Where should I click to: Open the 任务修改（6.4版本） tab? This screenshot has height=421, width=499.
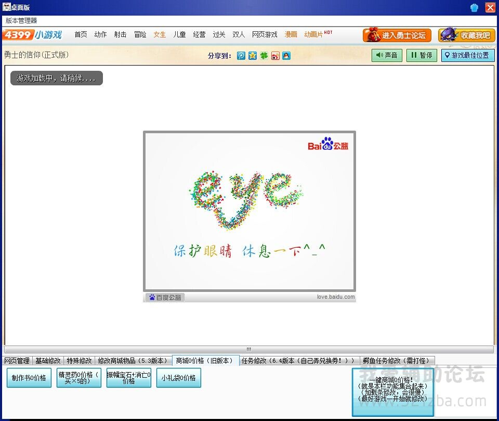tap(299, 361)
